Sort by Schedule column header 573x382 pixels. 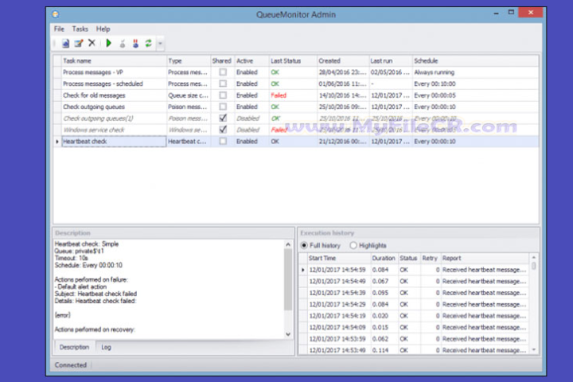[x=475, y=60]
